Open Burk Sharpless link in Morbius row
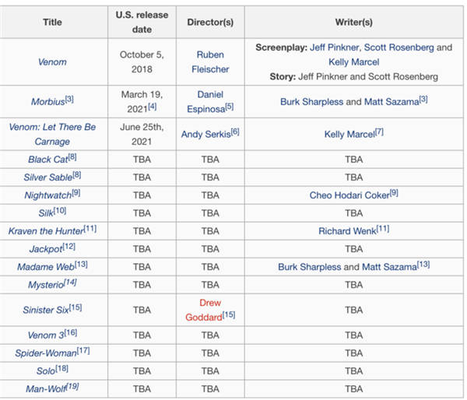Image resolution: width=467 pixels, height=400 pixels. click(311, 102)
